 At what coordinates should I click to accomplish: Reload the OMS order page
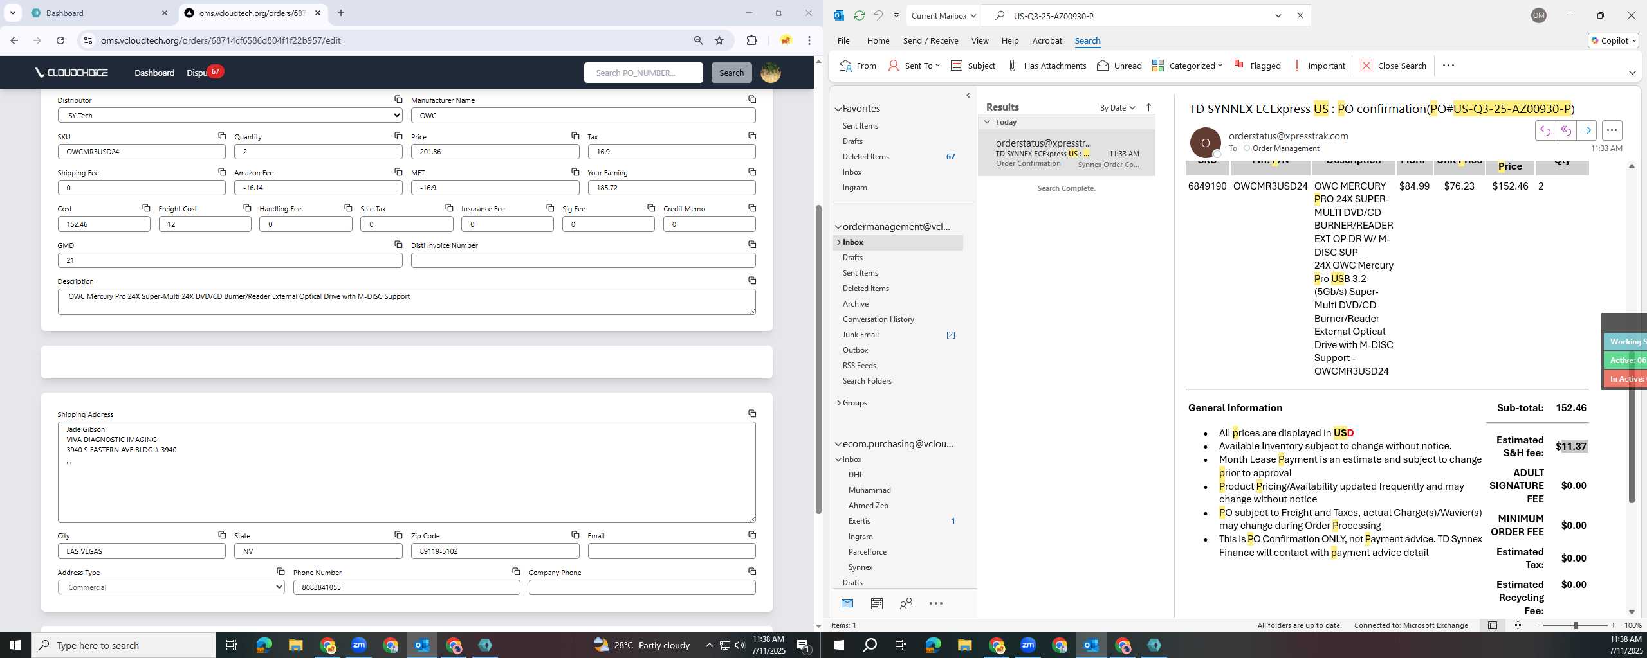60,40
